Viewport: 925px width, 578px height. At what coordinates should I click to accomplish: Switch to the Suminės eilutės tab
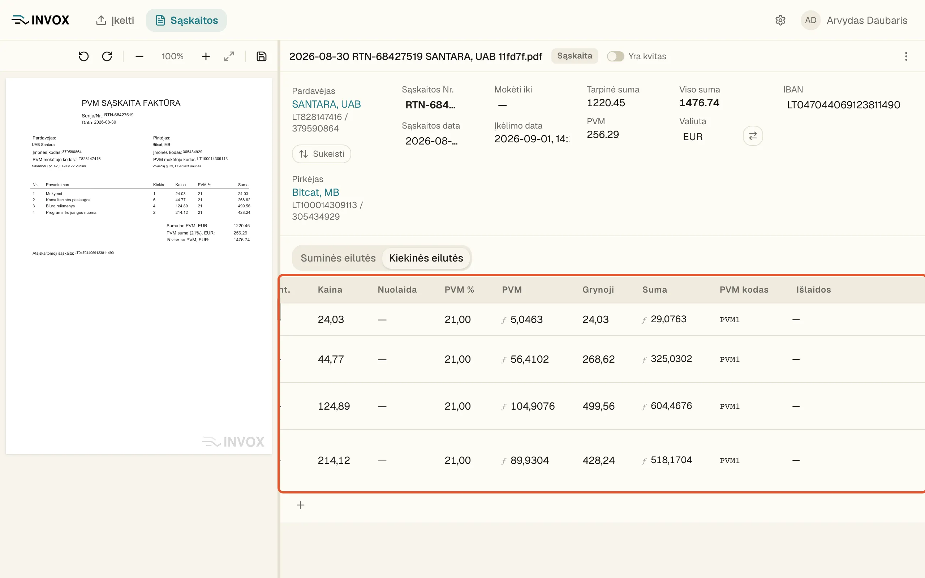[x=338, y=258]
